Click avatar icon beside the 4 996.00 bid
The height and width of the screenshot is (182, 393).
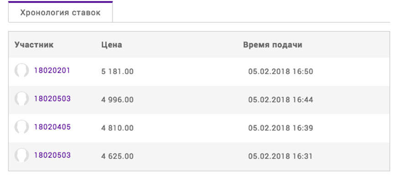tap(21, 99)
